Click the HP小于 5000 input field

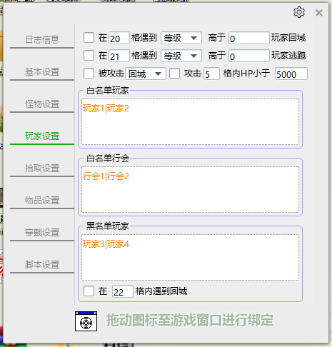(291, 74)
